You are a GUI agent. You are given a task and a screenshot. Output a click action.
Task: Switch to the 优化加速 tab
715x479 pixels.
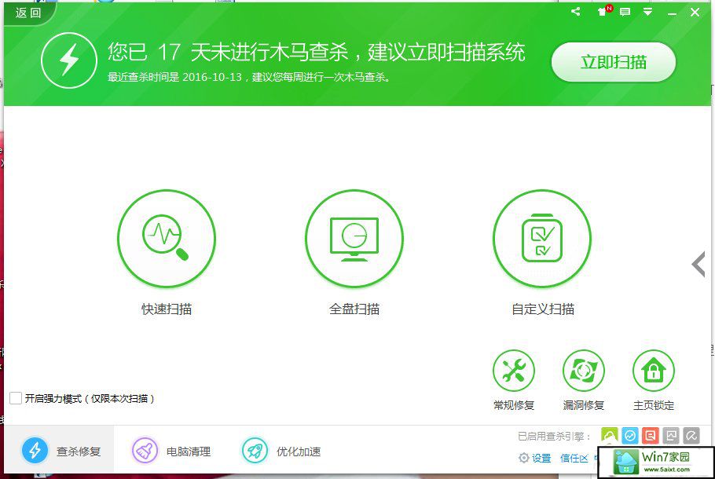281,450
